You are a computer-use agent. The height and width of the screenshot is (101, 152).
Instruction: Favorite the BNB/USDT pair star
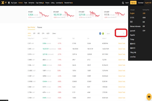28,60
